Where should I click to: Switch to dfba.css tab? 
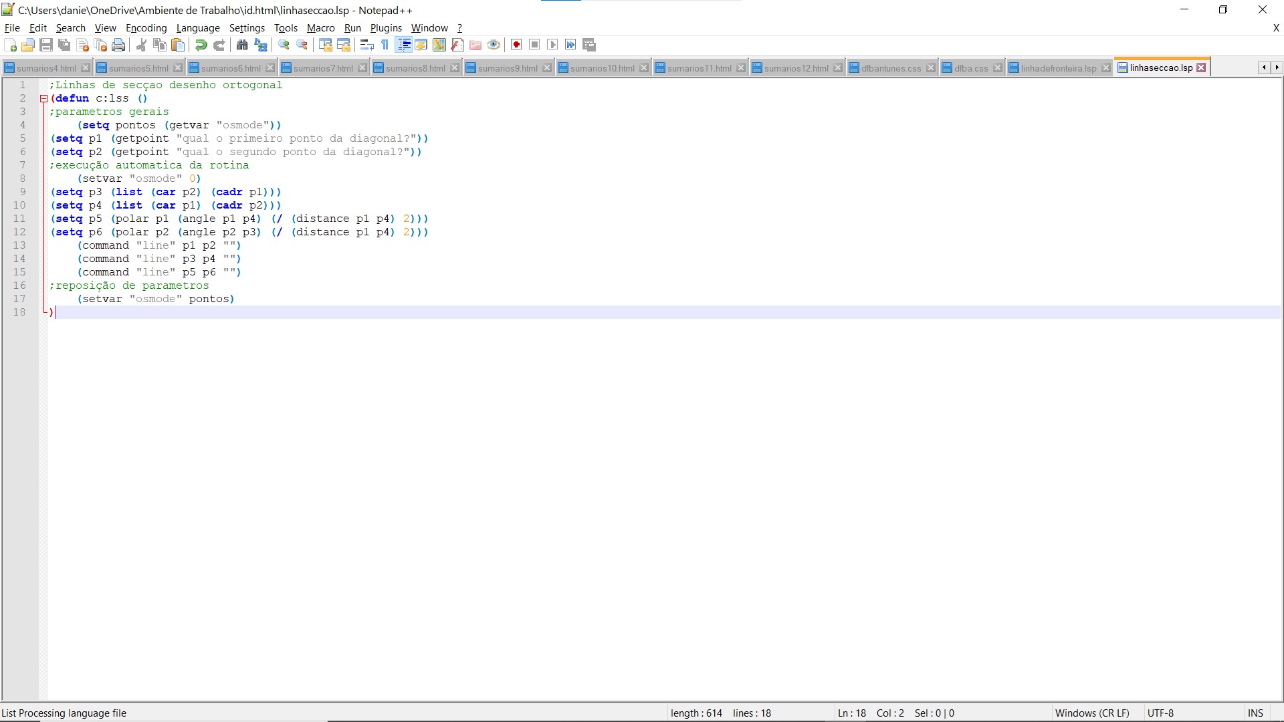971,68
